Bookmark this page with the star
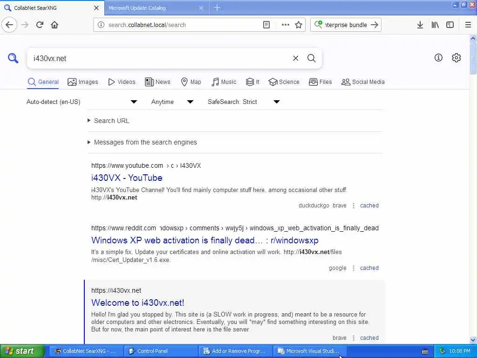The image size is (477, 358). pyautogui.click(x=299, y=25)
